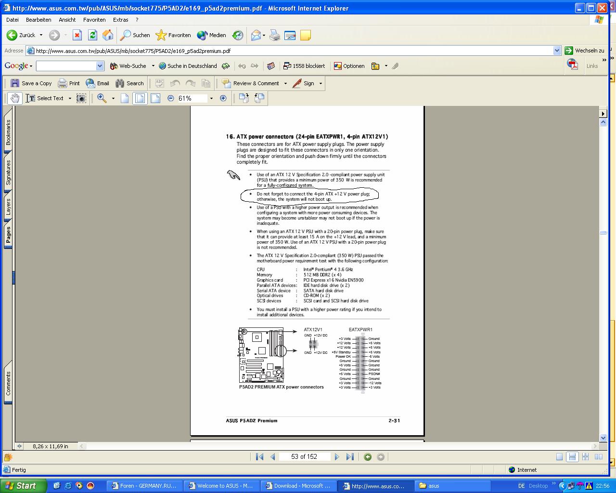This screenshot has height=493, width=616.
Task: Select the Hand tool
Action: click(15, 98)
